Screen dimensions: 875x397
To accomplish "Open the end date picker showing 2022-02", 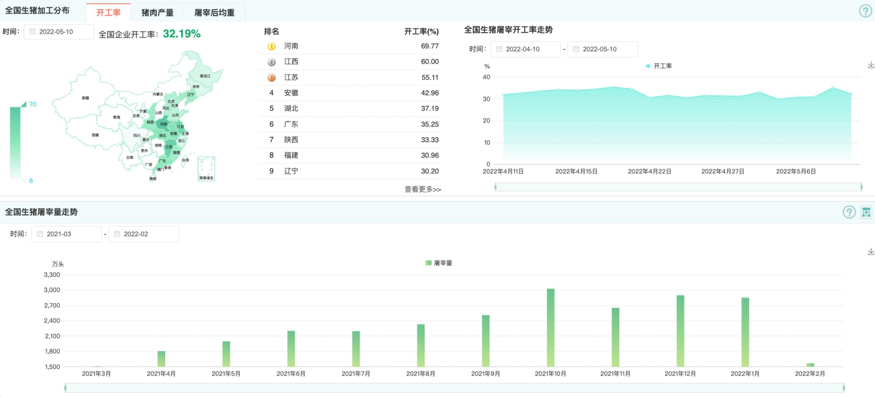I will tap(144, 234).
